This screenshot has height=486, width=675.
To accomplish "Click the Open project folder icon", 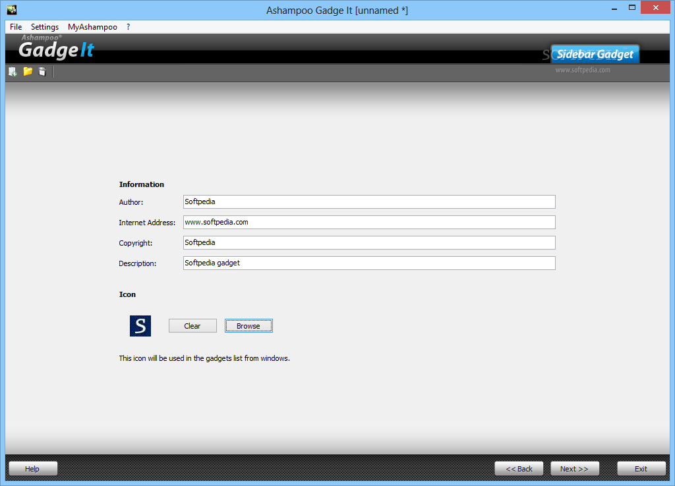I will 28,71.
